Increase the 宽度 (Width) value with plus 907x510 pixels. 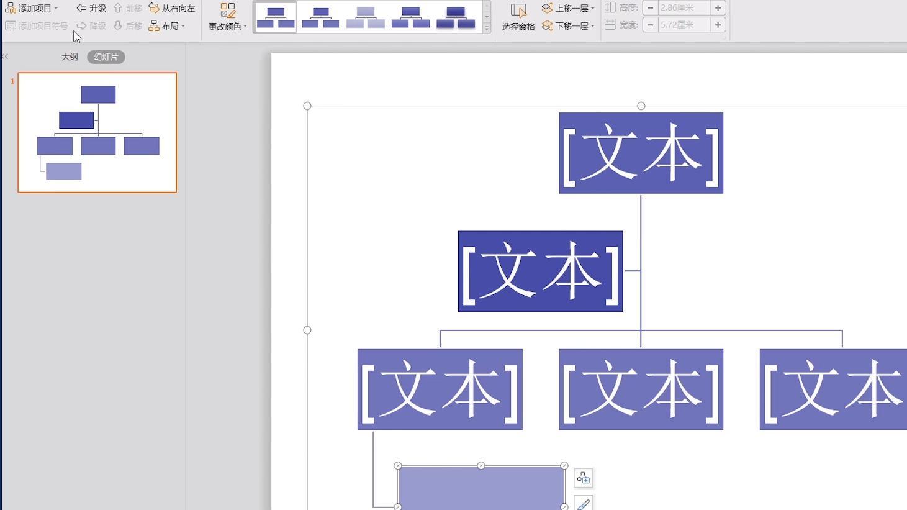pyautogui.click(x=718, y=25)
